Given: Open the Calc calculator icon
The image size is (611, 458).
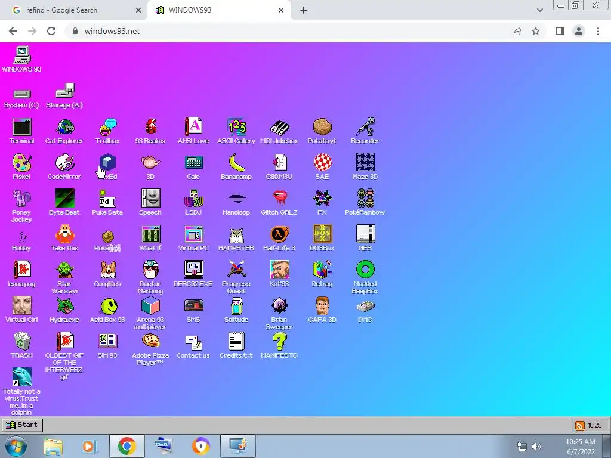Looking at the screenshot, I should click(x=193, y=167).
